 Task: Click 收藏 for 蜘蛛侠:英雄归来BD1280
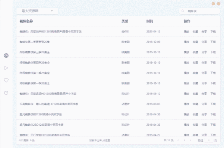tap(195, 32)
